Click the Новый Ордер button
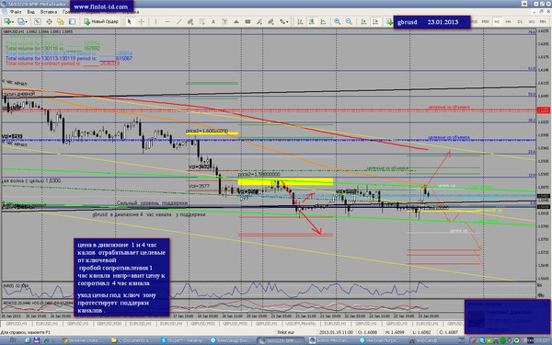 coord(101,22)
